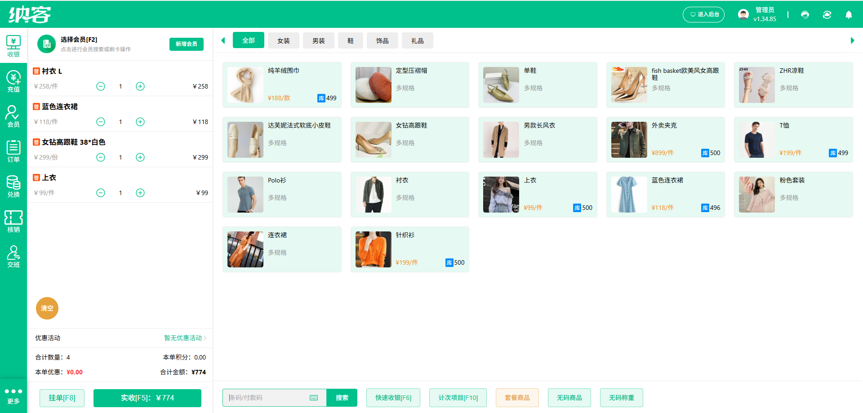Image resolution: width=863 pixels, height=413 pixels.
Task: Select the 定型压褶帽 product card
Action: (x=410, y=85)
